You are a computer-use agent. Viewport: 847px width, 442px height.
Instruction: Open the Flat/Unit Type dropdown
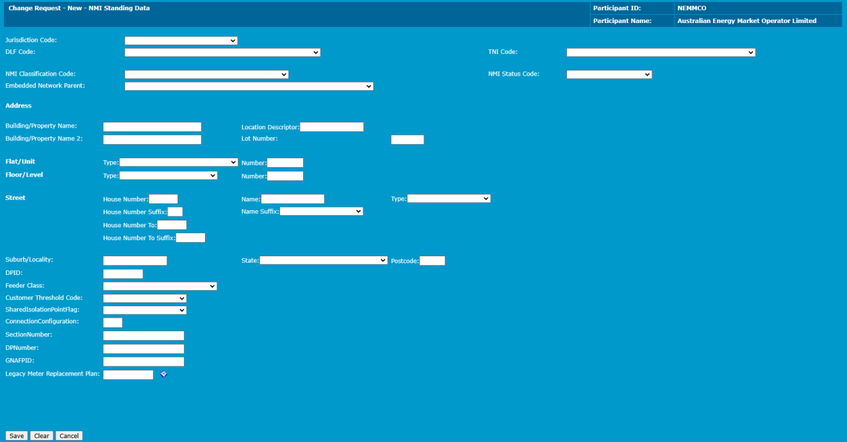pyautogui.click(x=178, y=163)
